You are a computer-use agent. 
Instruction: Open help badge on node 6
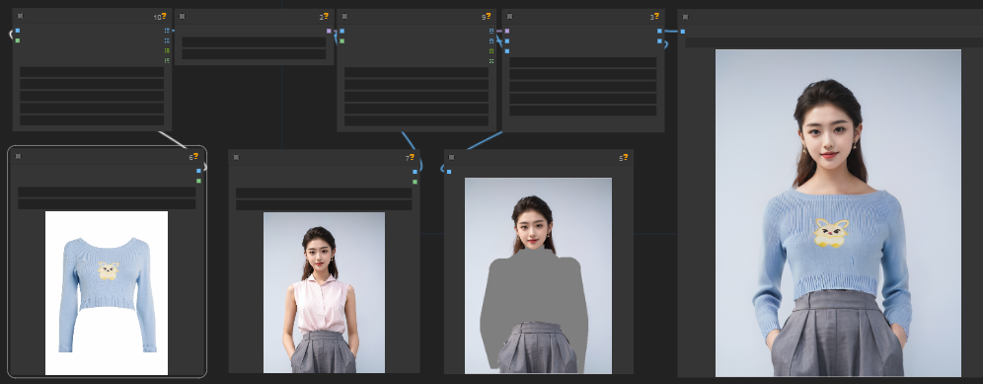(x=196, y=156)
